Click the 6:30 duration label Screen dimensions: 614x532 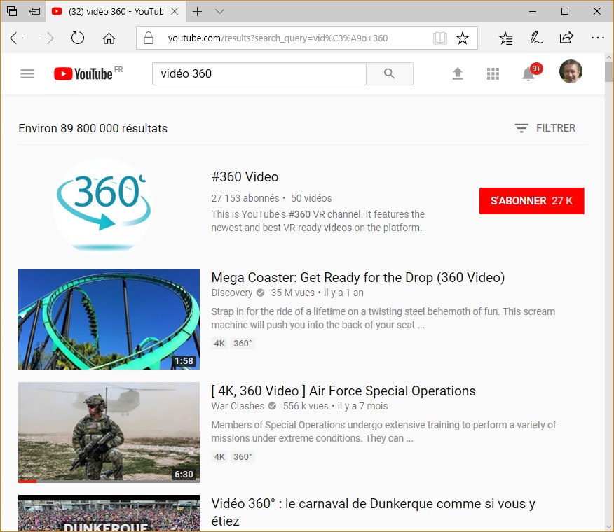pyautogui.click(x=184, y=474)
